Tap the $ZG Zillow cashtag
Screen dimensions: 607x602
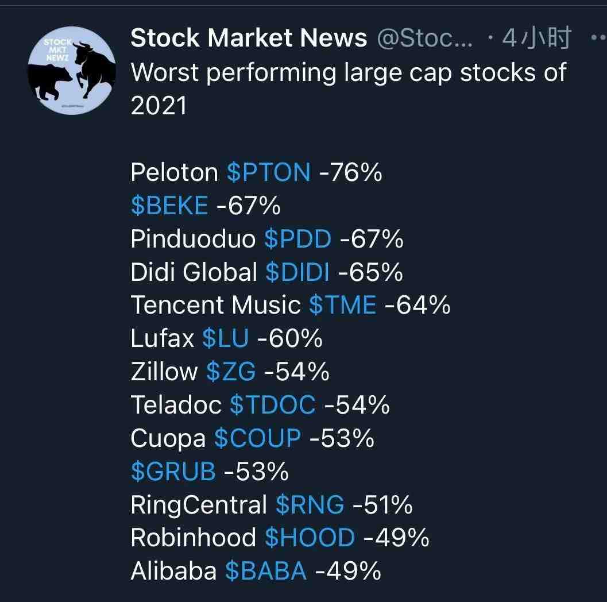[231, 372]
